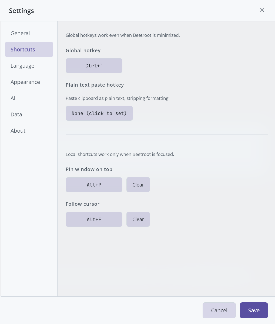Image resolution: width=275 pixels, height=324 pixels.
Task: Click the Ctrl+` global hotkey field
Action: coord(94,66)
